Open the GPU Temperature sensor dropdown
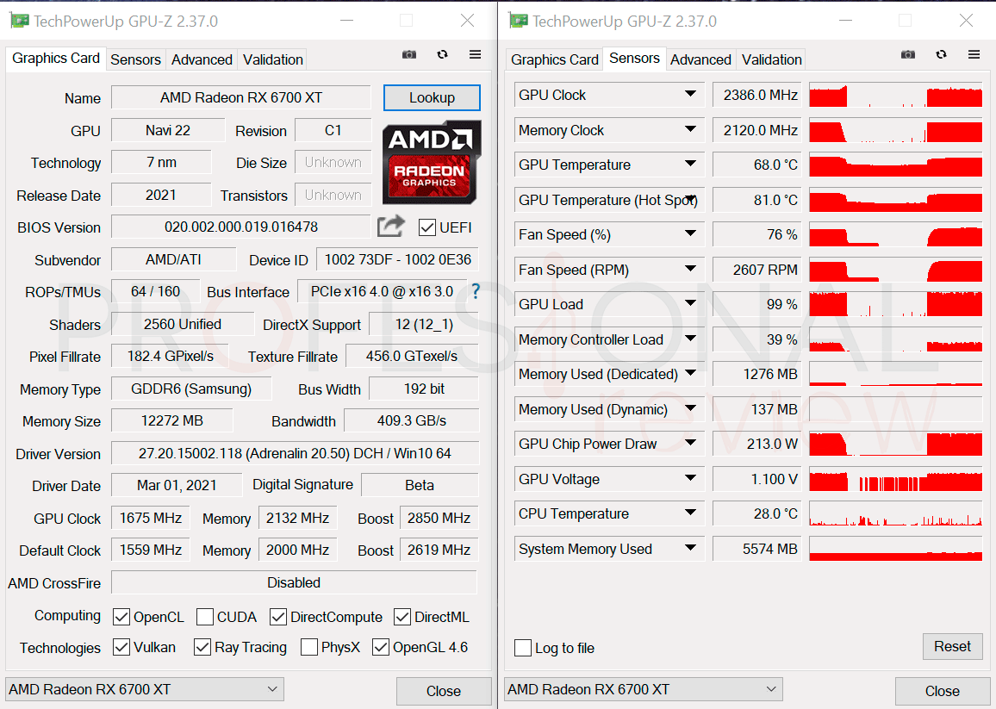 click(x=690, y=164)
